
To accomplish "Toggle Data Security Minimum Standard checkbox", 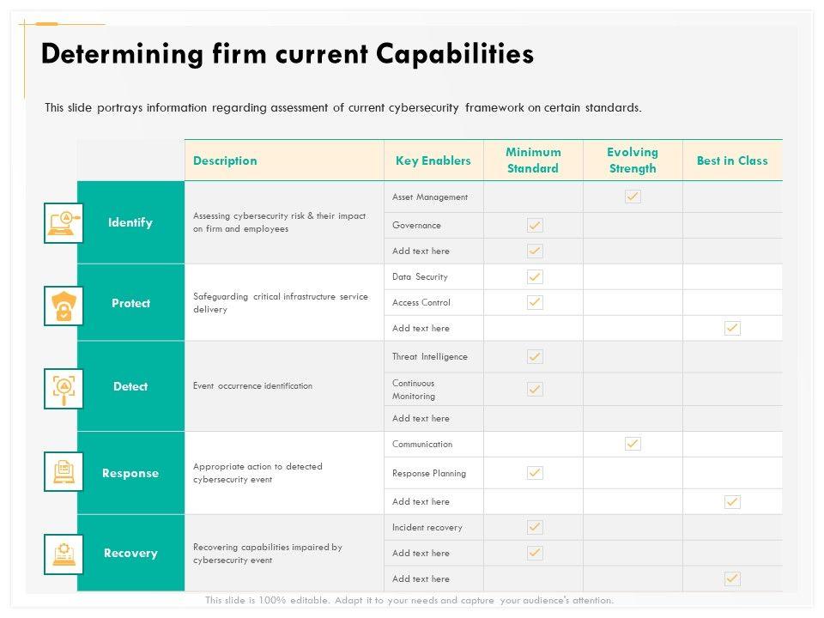I will (535, 276).
